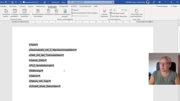Click the «Text» merge field
Viewport: 180px width, 101px height.
[33, 45]
